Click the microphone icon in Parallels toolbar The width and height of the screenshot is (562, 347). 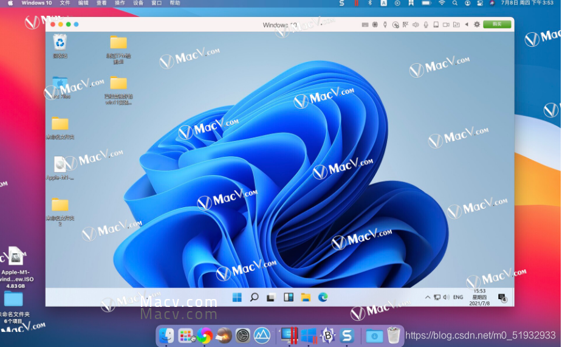click(x=426, y=25)
